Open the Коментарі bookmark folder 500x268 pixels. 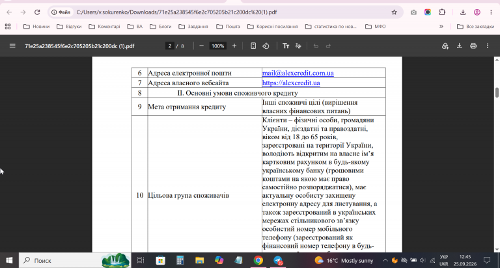(x=104, y=27)
